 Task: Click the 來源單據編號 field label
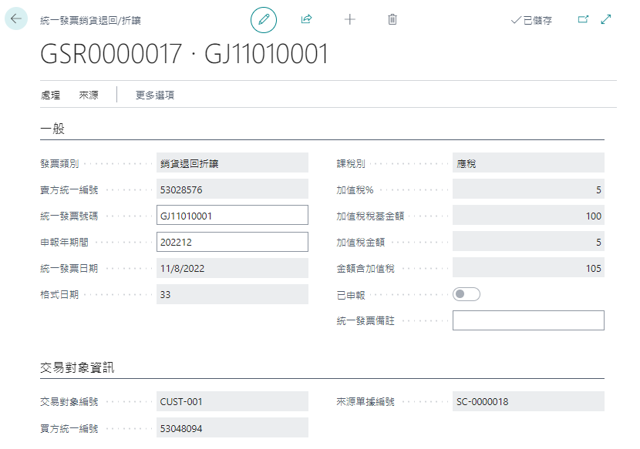tap(365, 402)
